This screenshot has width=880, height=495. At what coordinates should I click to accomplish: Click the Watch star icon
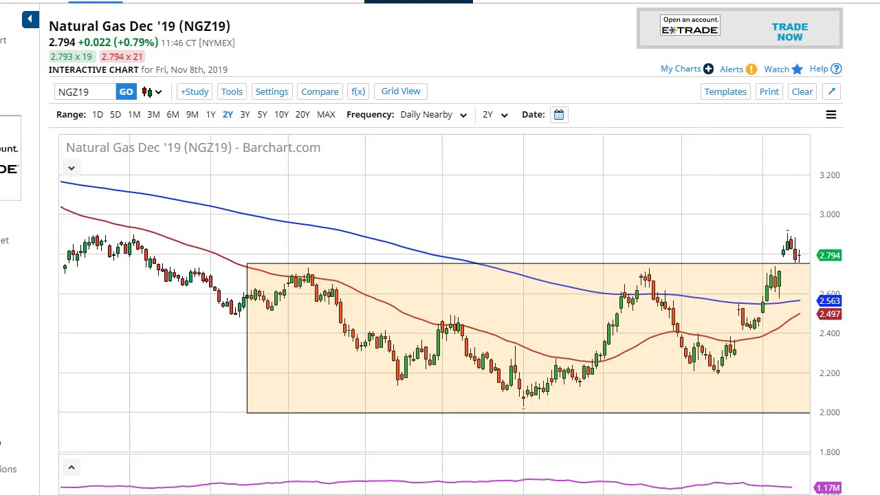[x=797, y=69]
